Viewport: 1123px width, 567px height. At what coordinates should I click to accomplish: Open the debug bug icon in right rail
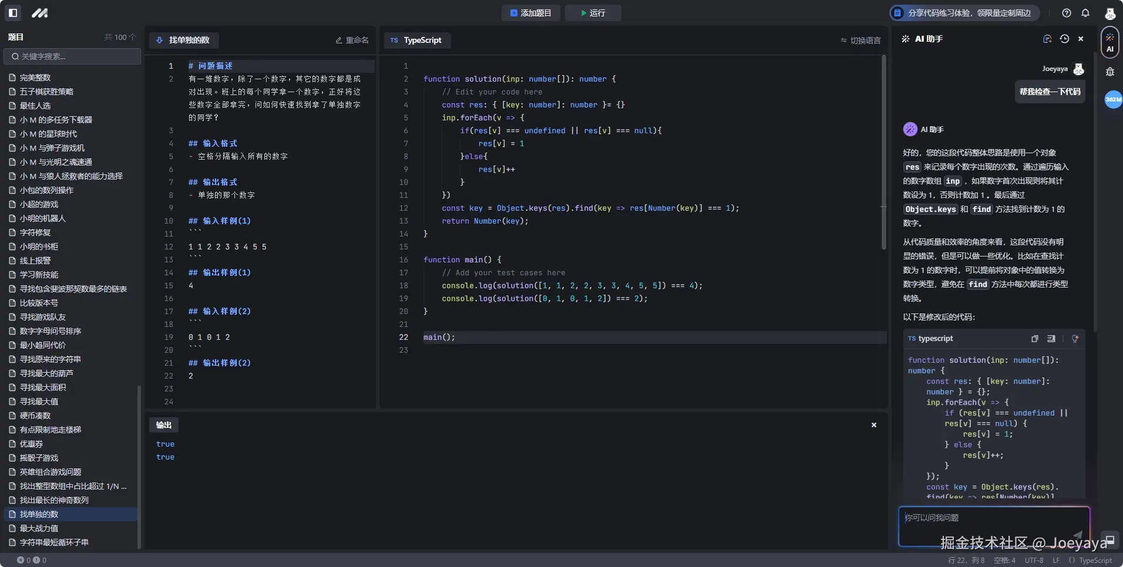point(1109,72)
